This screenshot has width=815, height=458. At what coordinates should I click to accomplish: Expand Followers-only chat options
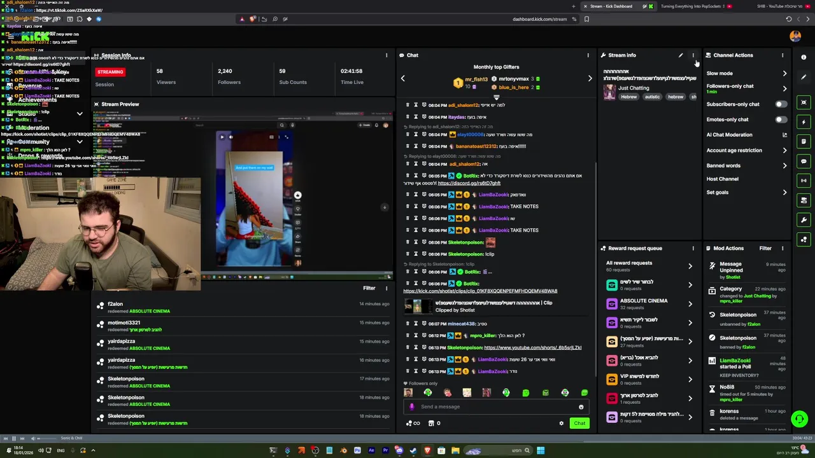click(x=784, y=89)
